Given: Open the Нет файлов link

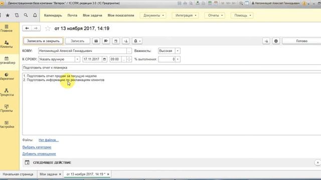Looking at the screenshot, I should [49, 140].
